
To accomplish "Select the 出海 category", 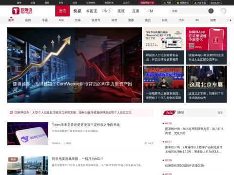I will click(78, 20).
